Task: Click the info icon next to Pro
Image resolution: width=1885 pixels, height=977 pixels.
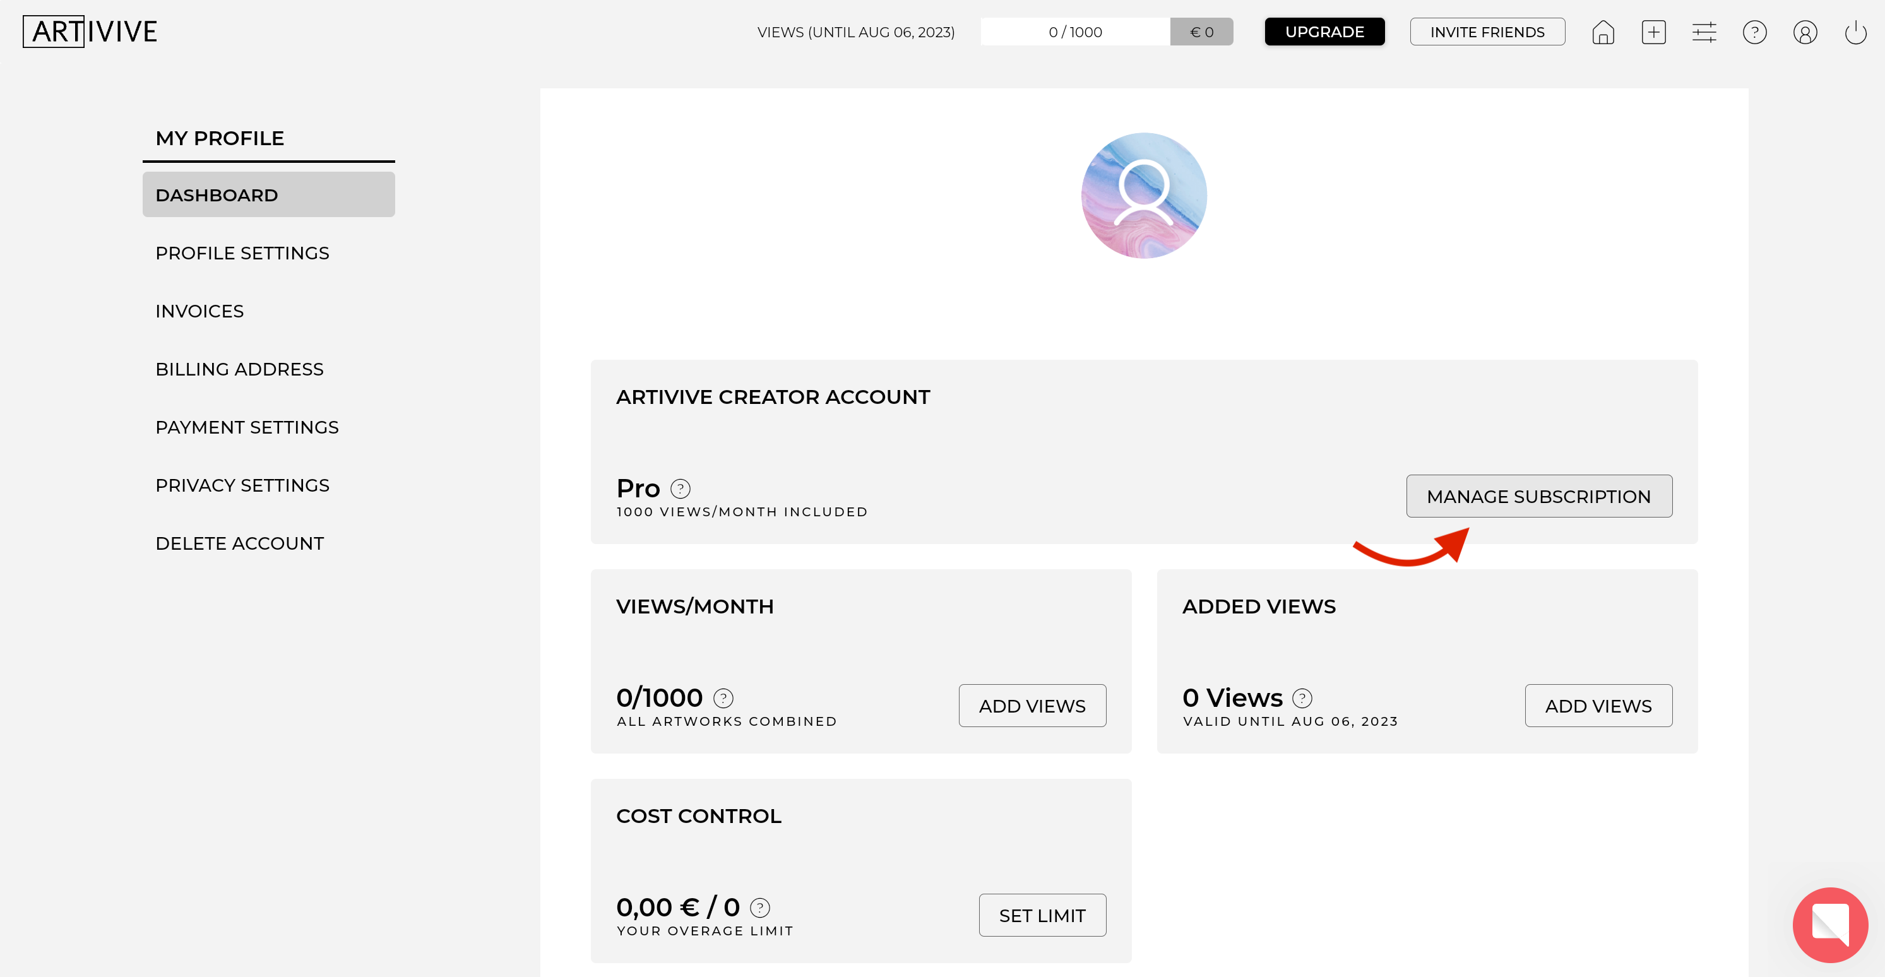Action: pyautogui.click(x=680, y=488)
